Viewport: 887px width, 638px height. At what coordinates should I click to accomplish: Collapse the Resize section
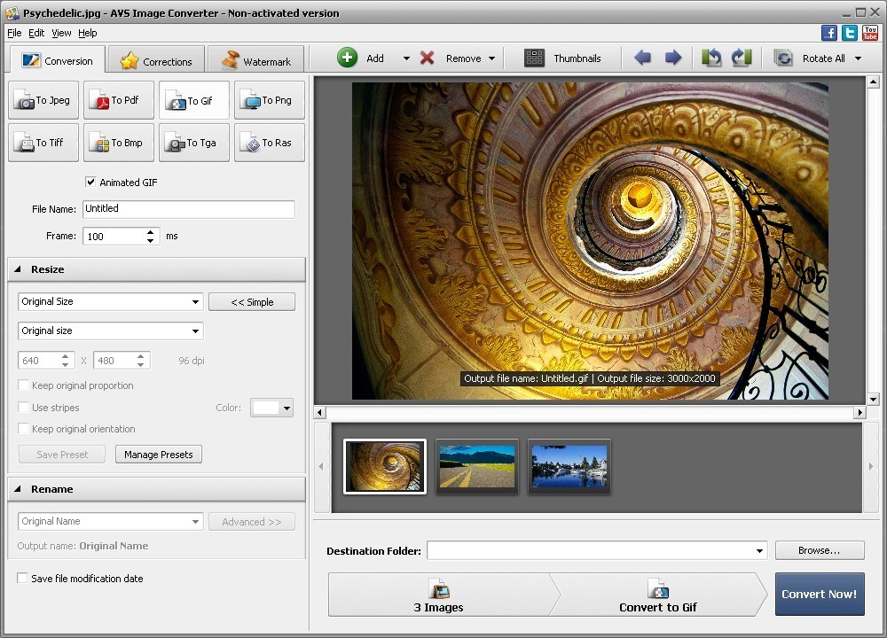pos(20,269)
